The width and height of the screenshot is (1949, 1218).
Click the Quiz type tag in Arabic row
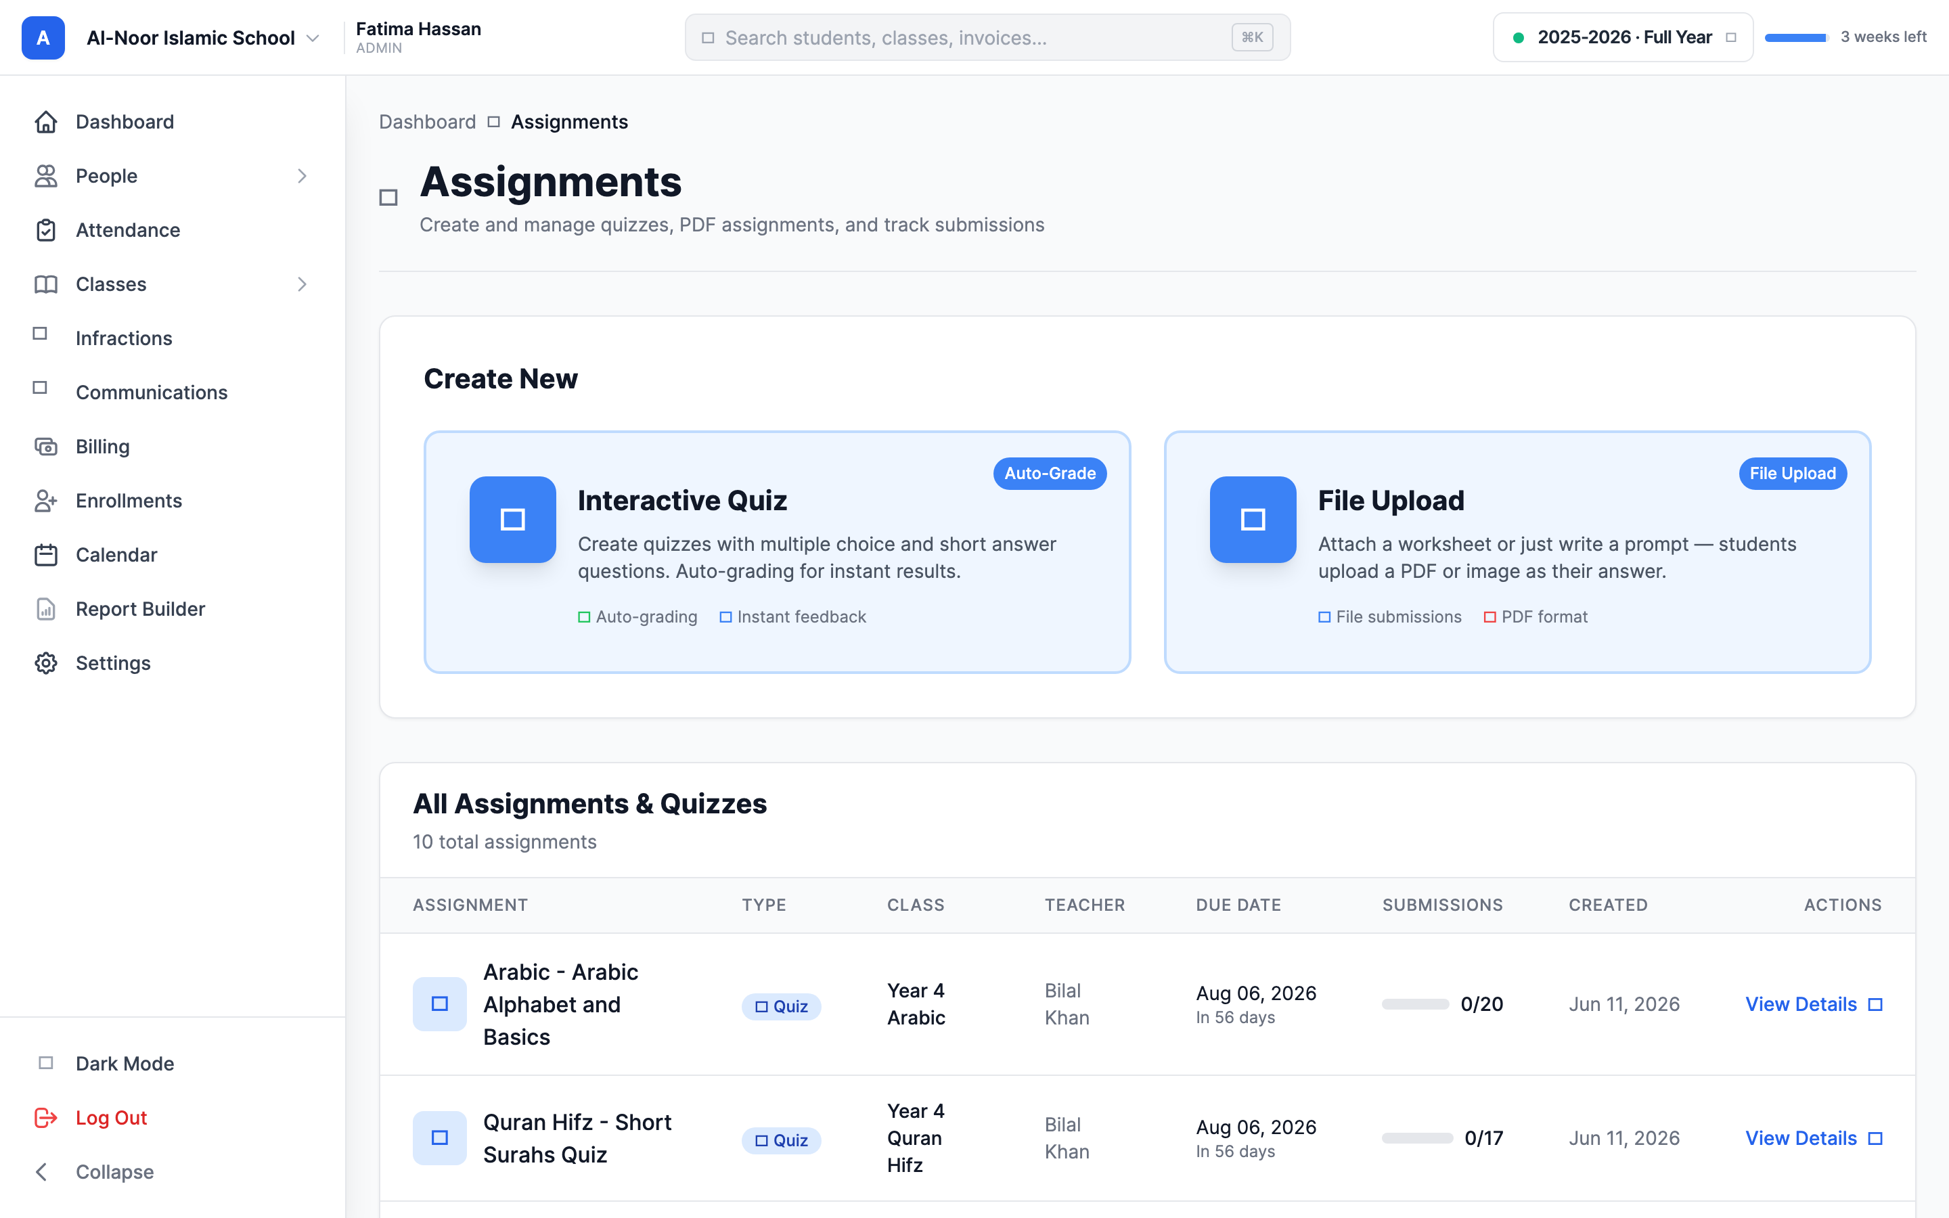click(780, 1006)
